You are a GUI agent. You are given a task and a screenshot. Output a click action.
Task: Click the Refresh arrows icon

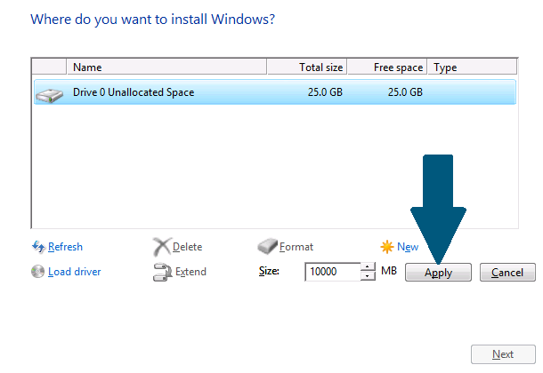(38, 247)
